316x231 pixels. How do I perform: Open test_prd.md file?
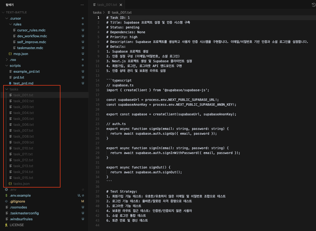tap(23, 83)
